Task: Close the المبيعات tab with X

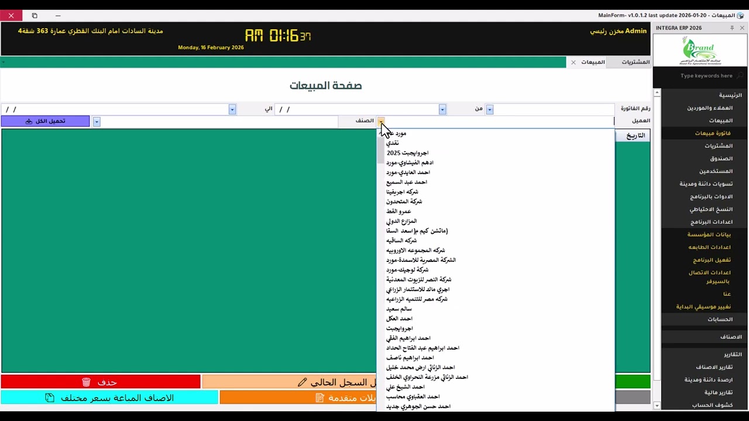Action: pyautogui.click(x=573, y=62)
